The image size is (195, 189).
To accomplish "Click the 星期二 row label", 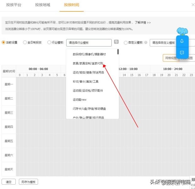I will (x=9, y=98).
